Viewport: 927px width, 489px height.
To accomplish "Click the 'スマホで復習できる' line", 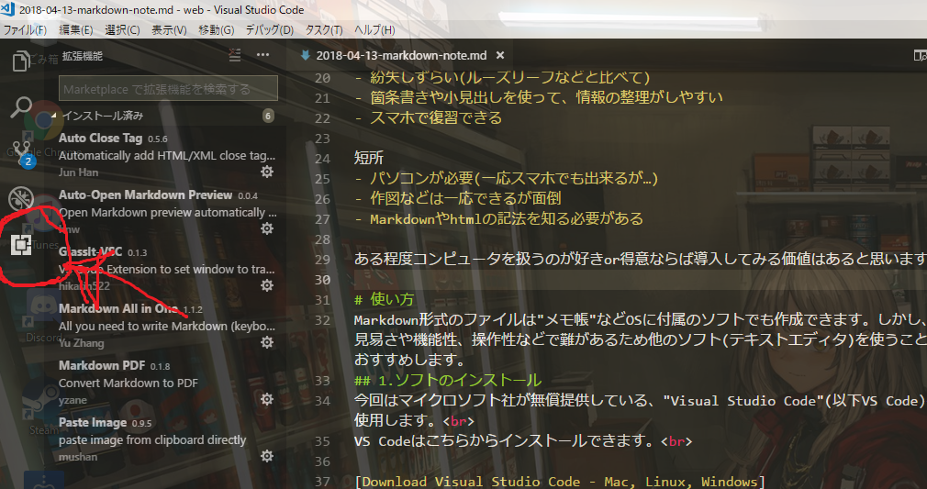I will pyautogui.click(x=436, y=117).
